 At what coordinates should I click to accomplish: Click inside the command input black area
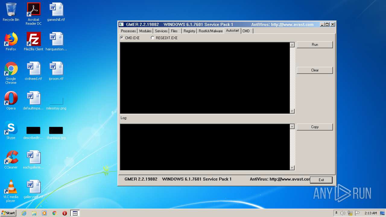click(x=205, y=78)
